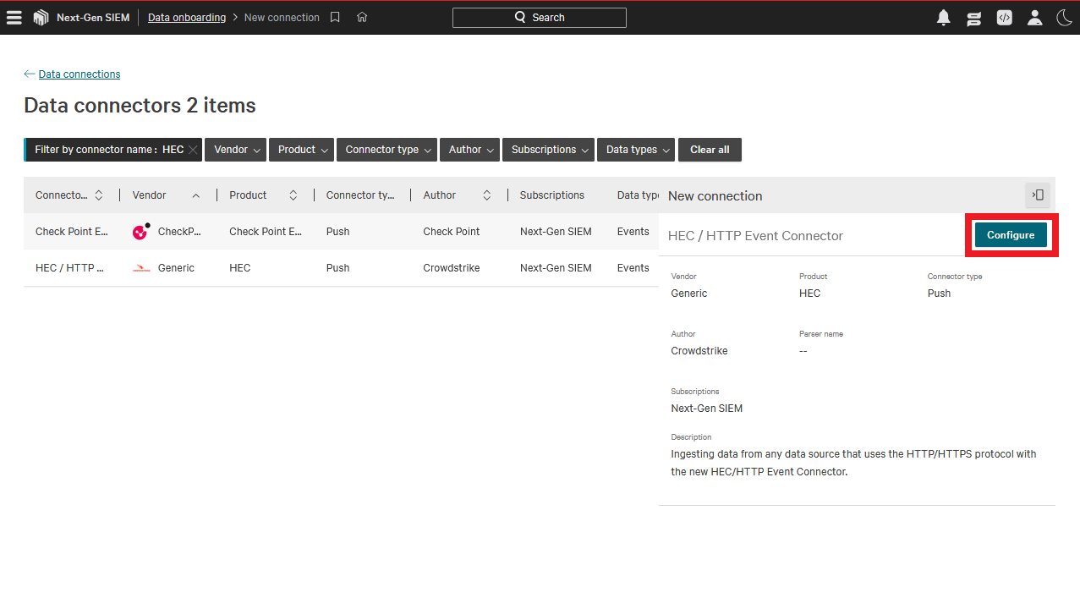This screenshot has height=609, width=1080.
Task: Click the Configure button
Action: (x=1011, y=235)
